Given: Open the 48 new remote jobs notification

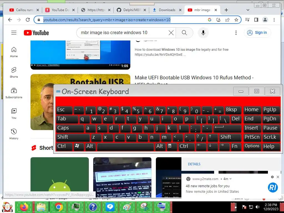Looking at the screenshot, I should coord(207,186).
